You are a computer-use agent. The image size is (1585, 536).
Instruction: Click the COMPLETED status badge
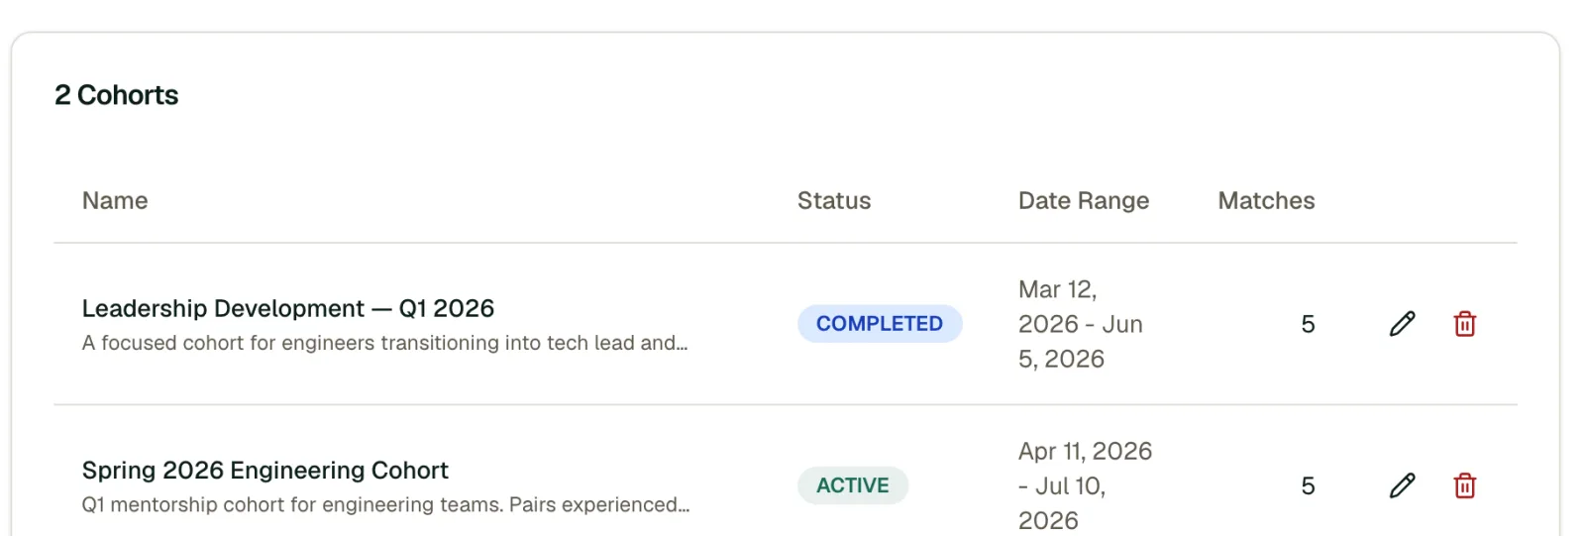coord(880,324)
